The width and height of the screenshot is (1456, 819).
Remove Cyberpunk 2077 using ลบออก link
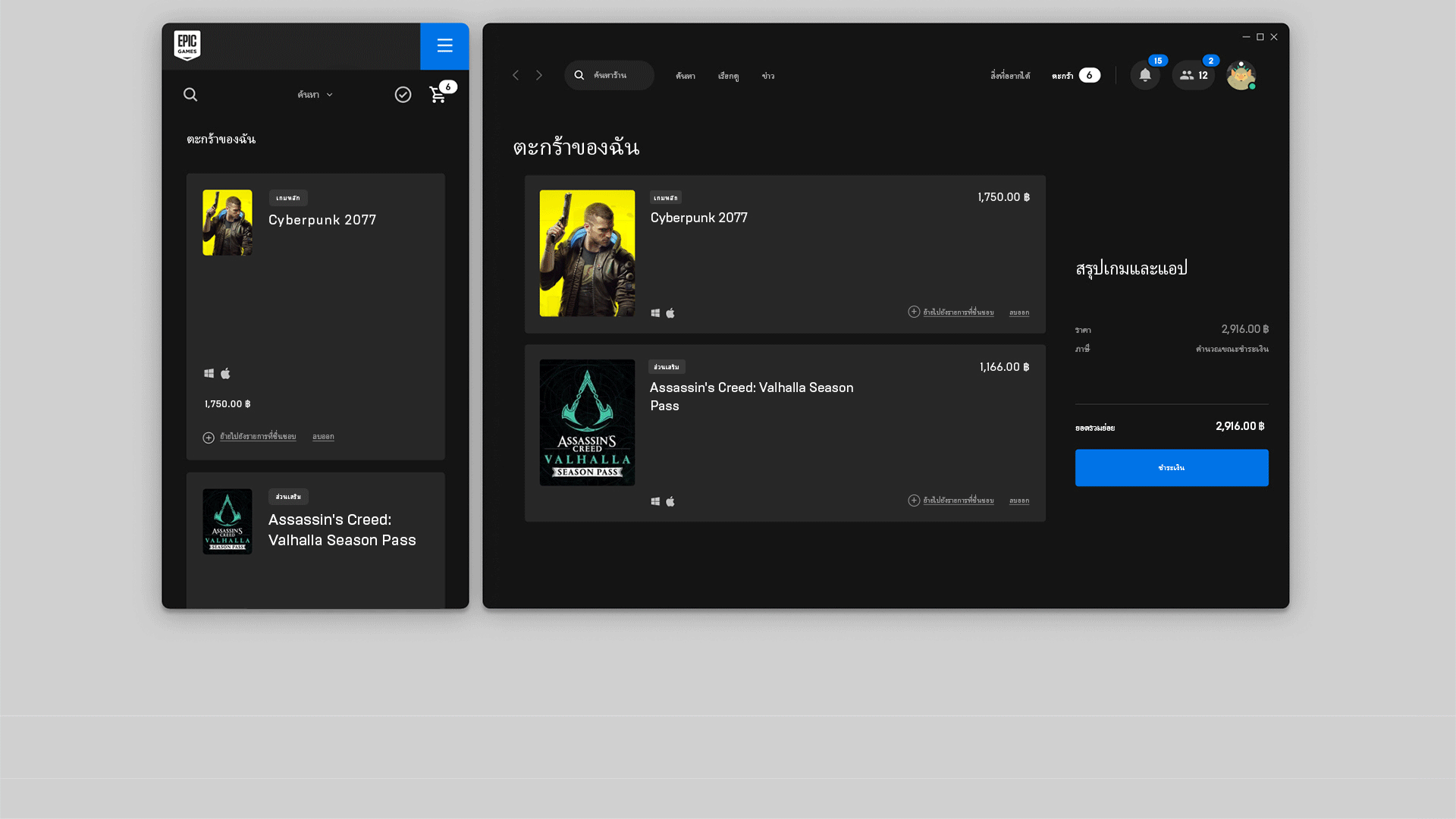(1019, 312)
